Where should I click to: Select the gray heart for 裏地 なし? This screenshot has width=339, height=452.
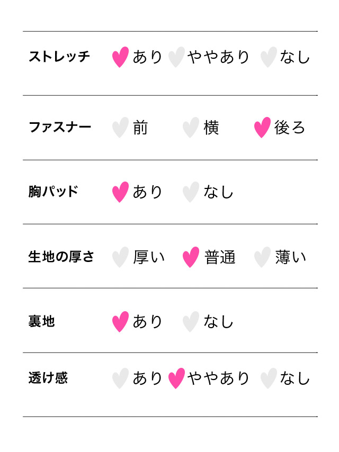click(191, 322)
